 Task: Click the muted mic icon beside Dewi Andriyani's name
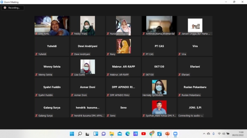tap(72, 54)
